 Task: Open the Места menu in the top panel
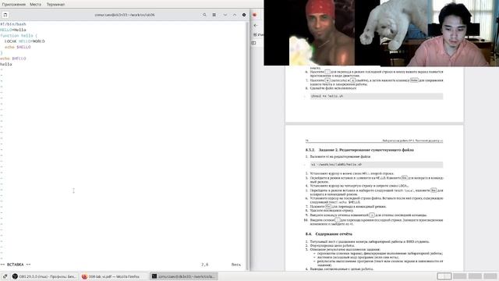point(35,5)
